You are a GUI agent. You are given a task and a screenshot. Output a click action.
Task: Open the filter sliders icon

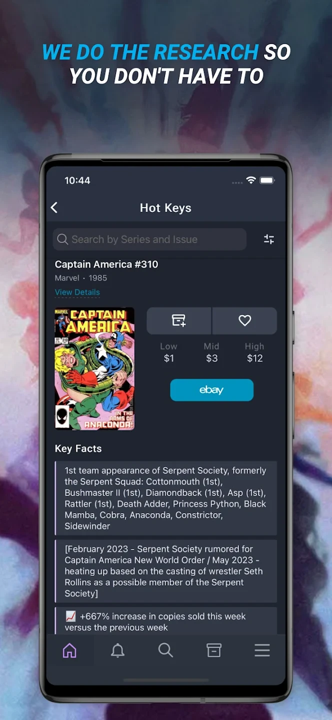269,239
